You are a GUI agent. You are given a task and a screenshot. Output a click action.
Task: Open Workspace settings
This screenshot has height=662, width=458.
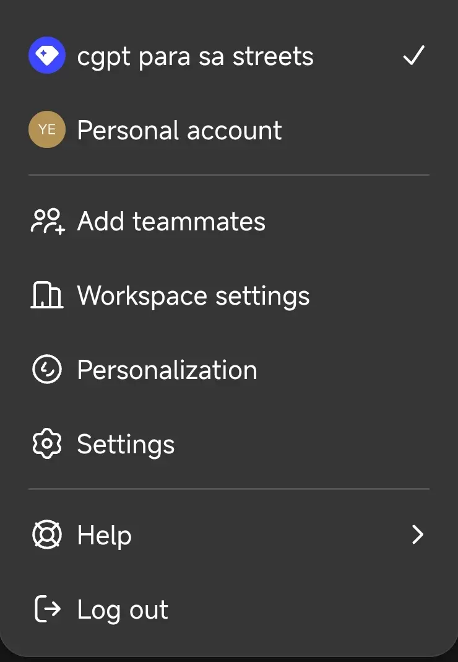tap(229, 295)
